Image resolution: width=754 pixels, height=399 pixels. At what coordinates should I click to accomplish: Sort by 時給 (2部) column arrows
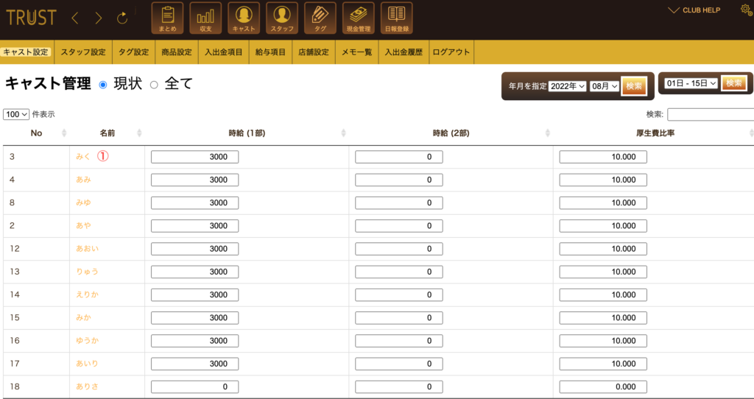click(548, 133)
